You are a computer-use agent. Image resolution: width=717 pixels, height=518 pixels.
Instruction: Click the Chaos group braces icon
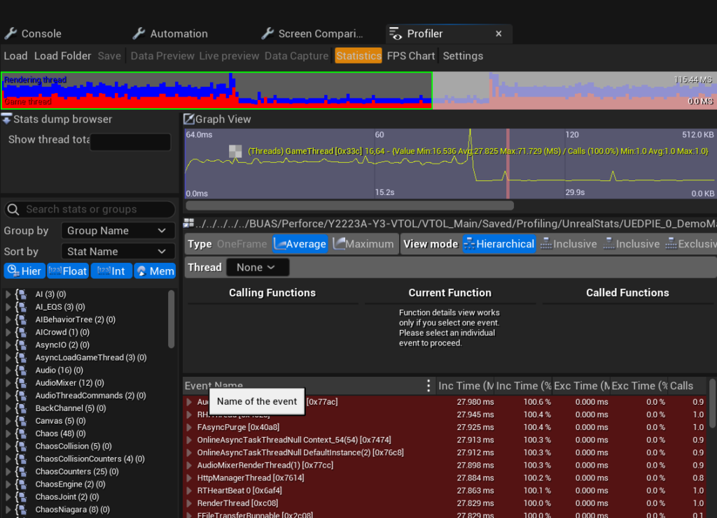pyautogui.click(x=21, y=433)
